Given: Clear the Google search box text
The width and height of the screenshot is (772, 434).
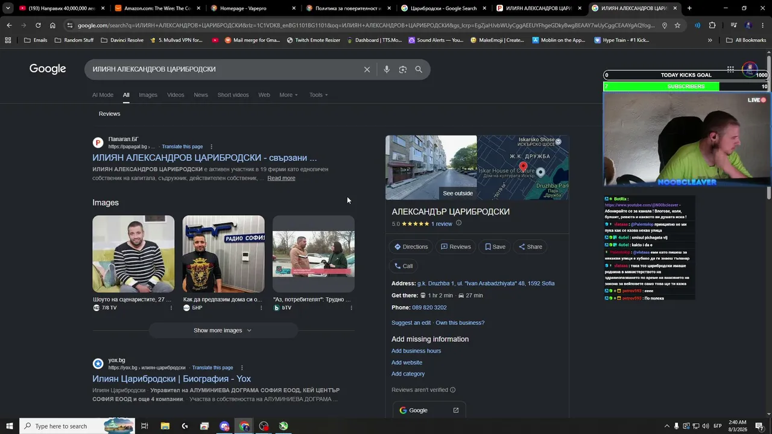Looking at the screenshot, I should 367,69.
